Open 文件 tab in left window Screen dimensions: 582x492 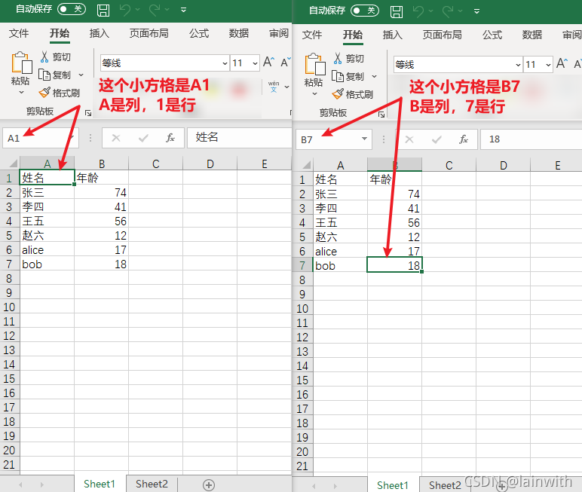19,33
